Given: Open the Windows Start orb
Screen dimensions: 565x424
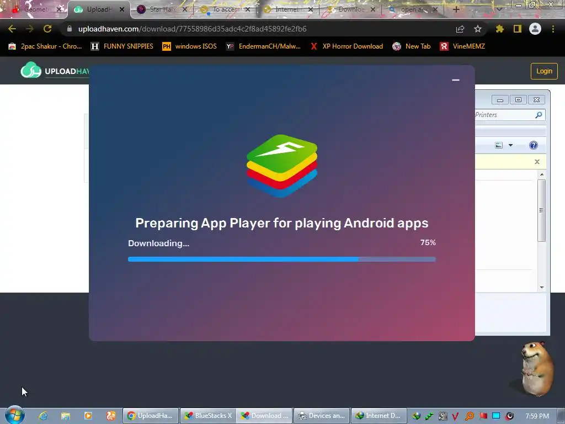Looking at the screenshot, I should [14, 415].
